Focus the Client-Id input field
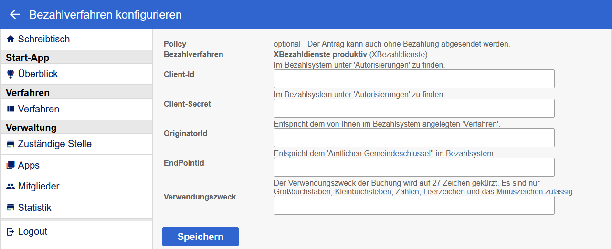Image resolution: width=612 pixels, height=249 pixels. [414, 79]
